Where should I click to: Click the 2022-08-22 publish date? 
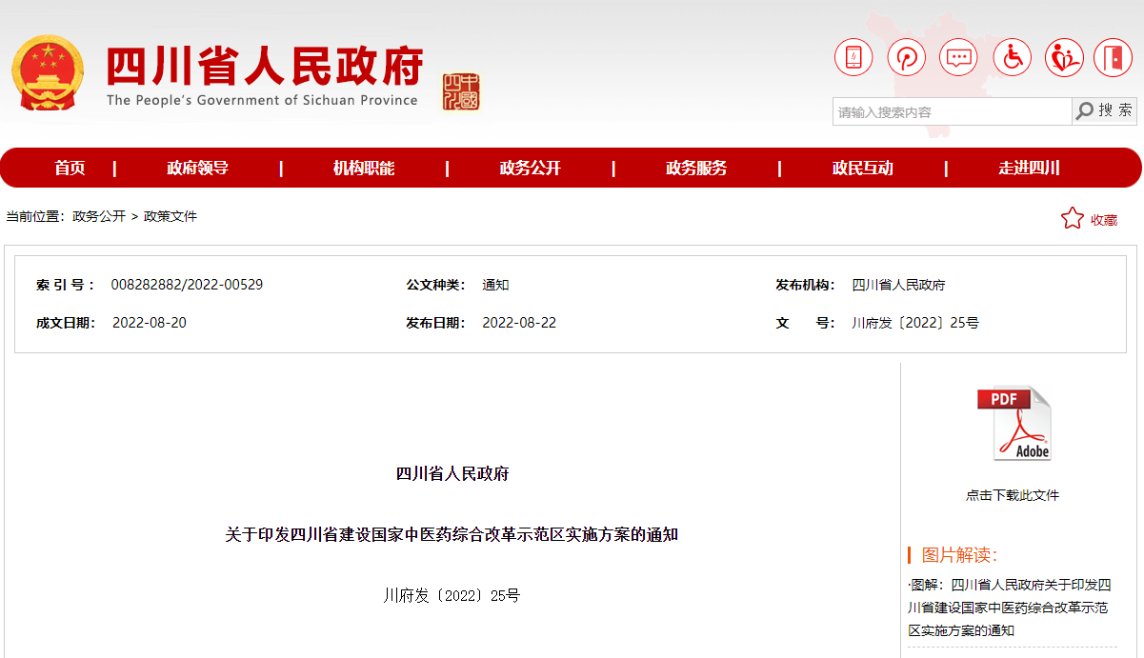tap(519, 323)
